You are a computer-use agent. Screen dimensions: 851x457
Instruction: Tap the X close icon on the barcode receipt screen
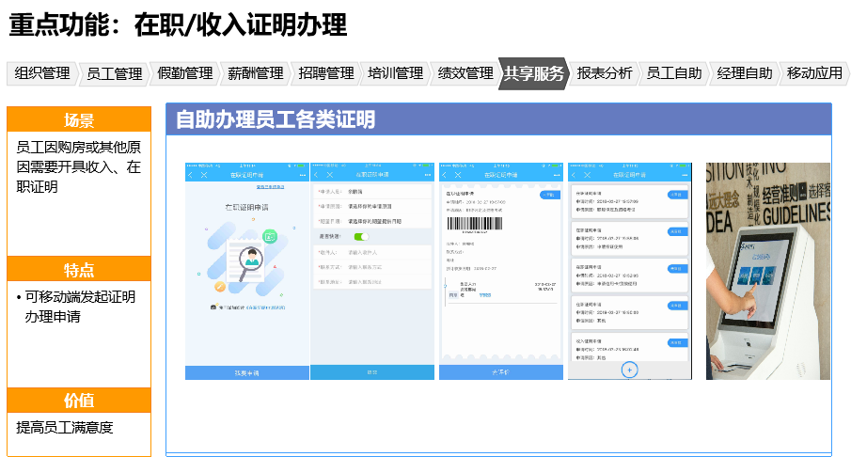pyautogui.click(x=458, y=175)
